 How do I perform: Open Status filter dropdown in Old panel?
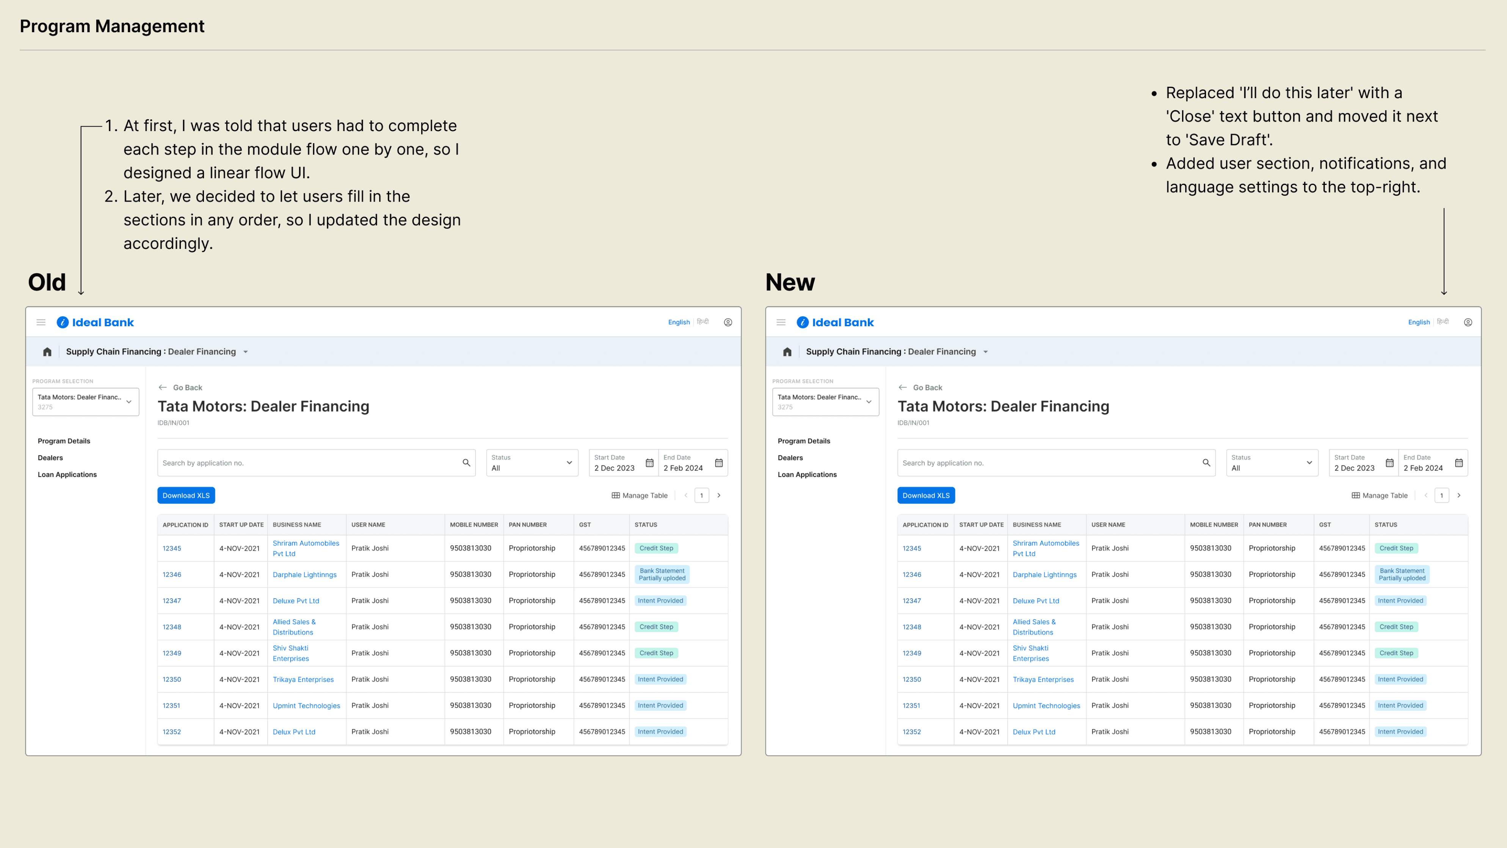pyautogui.click(x=532, y=463)
